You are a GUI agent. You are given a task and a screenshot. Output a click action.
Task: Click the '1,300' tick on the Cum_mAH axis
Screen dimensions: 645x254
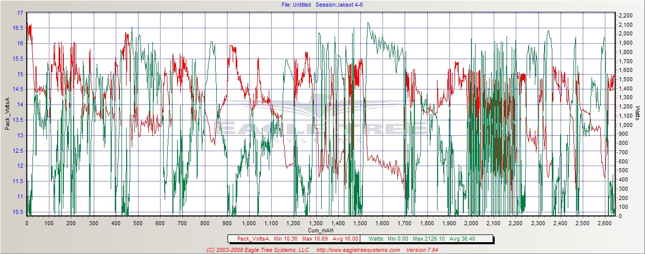[x=316, y=224]
